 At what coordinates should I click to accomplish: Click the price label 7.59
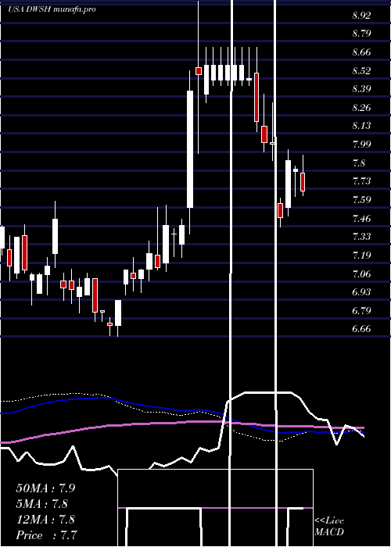[x=361, y=200]
